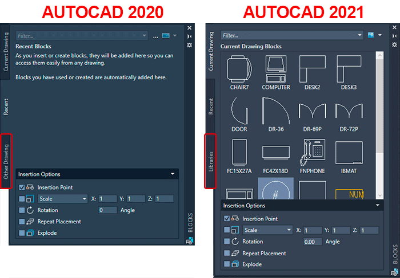The height and width of the screenshot is (278, 400).
Task: Enable Scale checkbox in 2020 palette
Action: [x=22, y=199]
